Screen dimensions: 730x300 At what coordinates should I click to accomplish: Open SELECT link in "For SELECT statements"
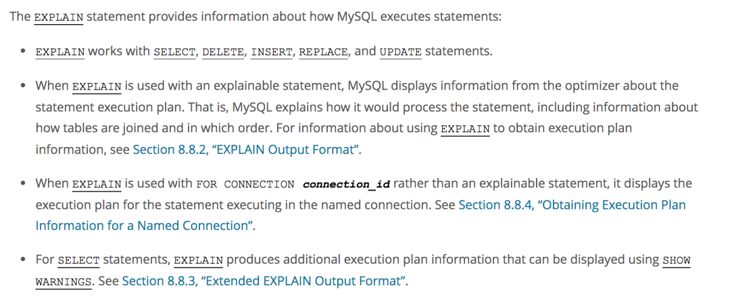pos(78,261)
